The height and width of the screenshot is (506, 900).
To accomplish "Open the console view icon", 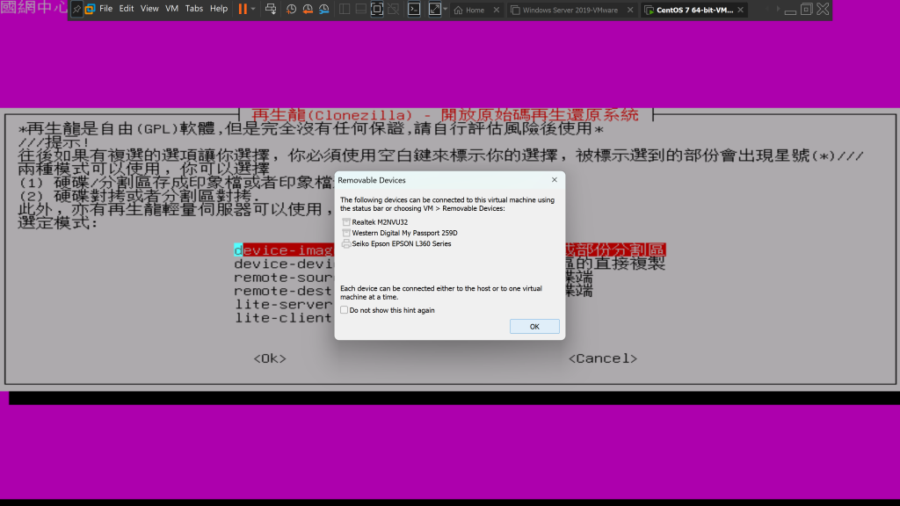I will tap(413, 9).
